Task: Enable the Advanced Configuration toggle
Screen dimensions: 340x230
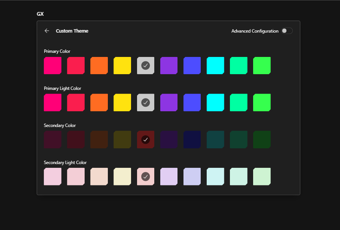Action: coord(287,31)
